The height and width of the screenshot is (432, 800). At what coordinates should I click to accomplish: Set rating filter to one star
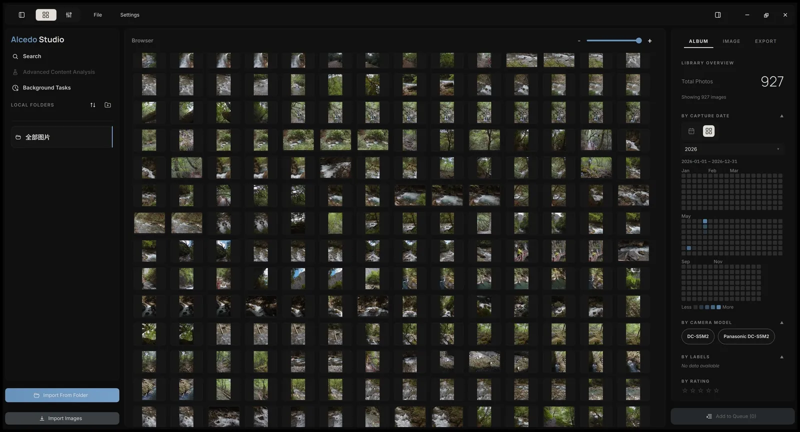[684, 390]
